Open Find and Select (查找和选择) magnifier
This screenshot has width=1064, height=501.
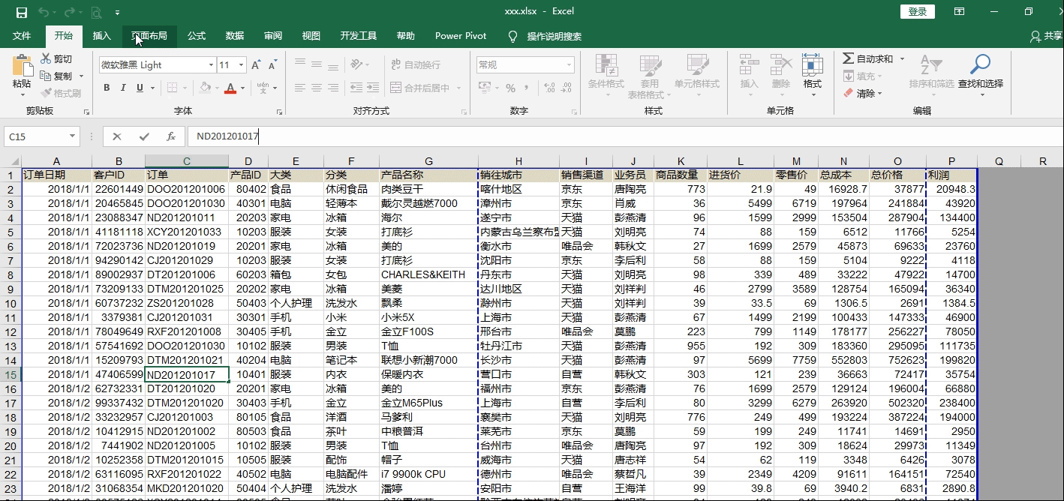pyautogui.click(x=980, y=65)
